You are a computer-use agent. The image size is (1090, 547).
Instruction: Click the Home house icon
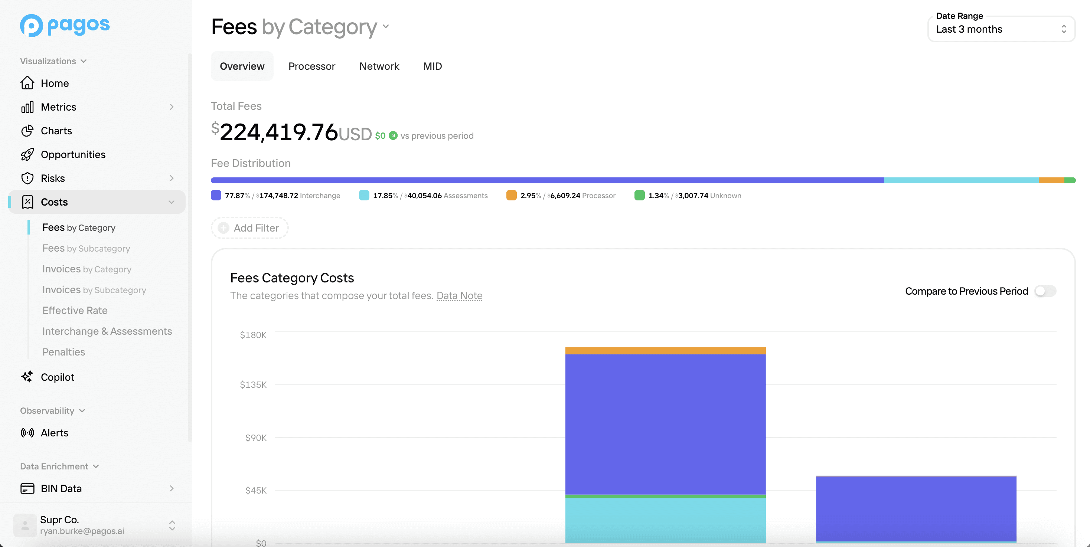click(27, 83)
